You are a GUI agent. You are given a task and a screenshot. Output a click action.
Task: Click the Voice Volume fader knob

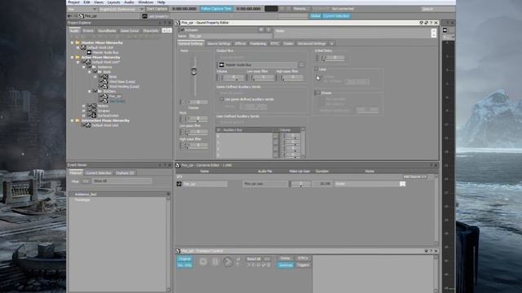194,71
